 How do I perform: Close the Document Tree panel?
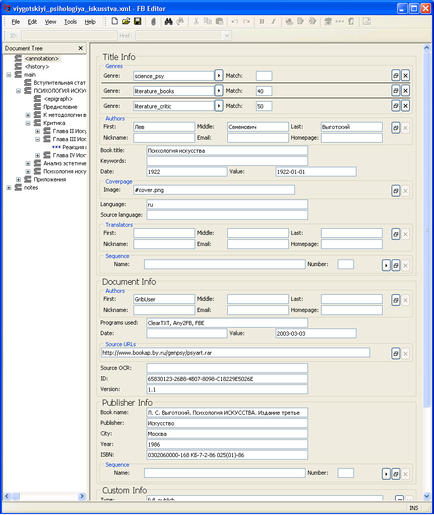[x=81, y=48]
